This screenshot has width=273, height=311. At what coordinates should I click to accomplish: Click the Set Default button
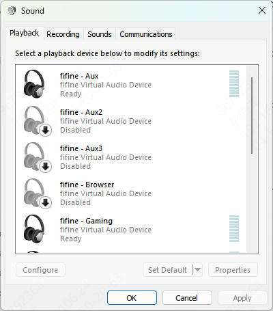(x=168, y=270)
